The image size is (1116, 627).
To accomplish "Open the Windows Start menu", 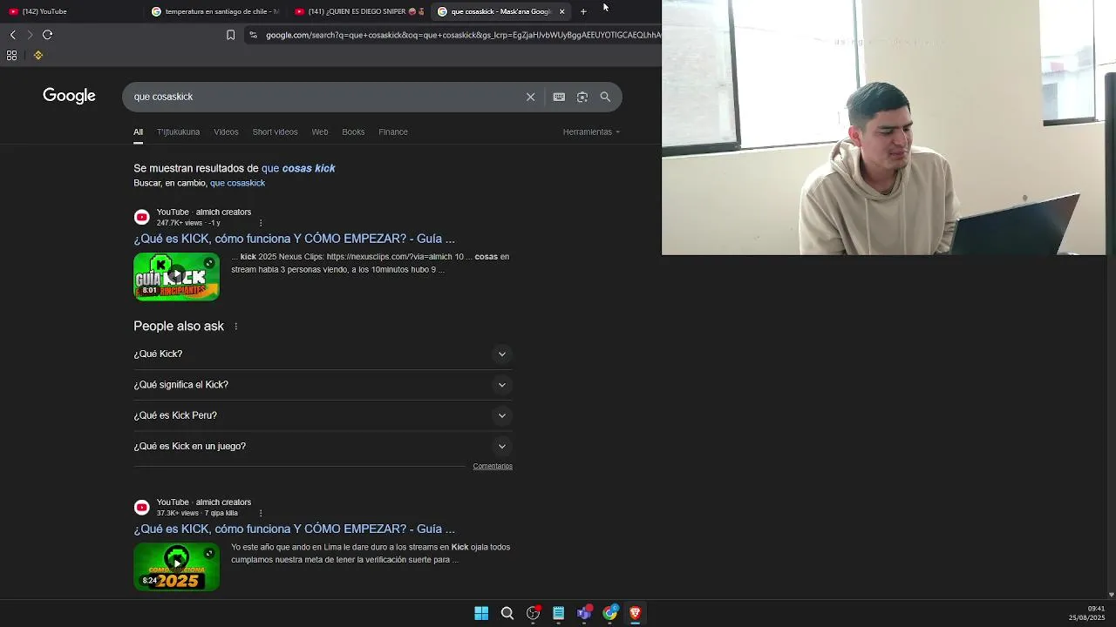I will (x=481, y=613).
